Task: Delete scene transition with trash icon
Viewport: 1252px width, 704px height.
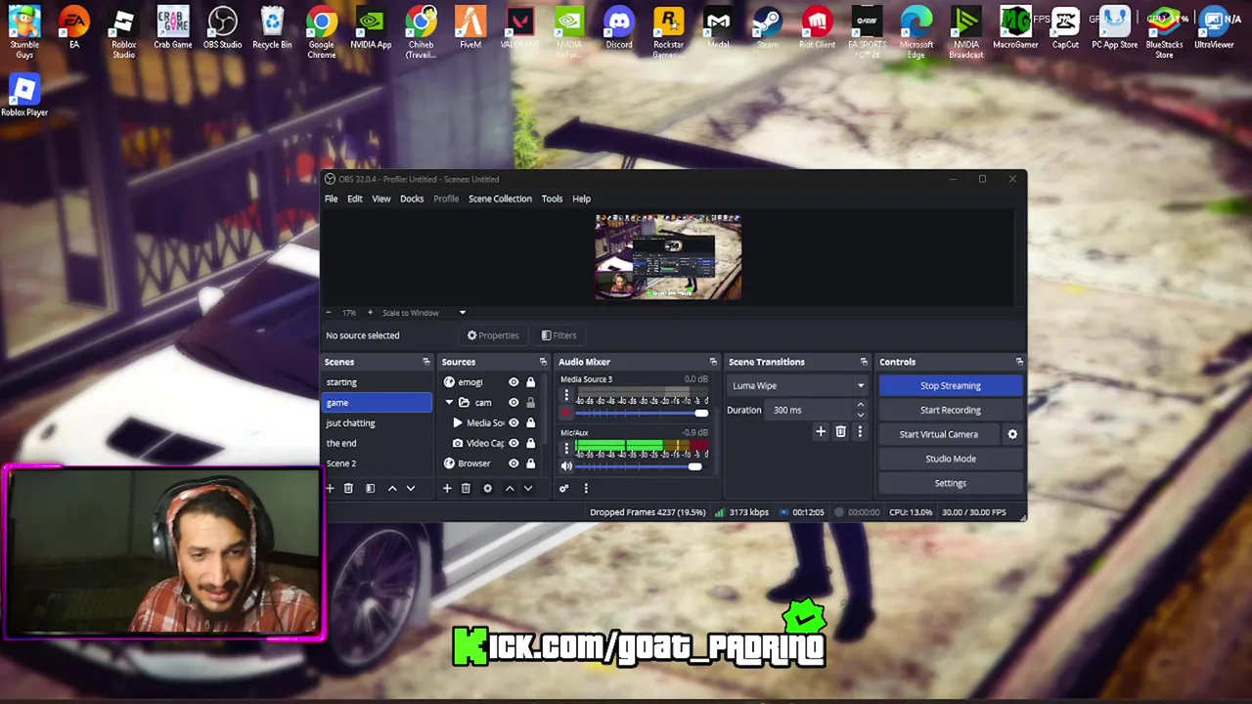Action: pos(840,431)
